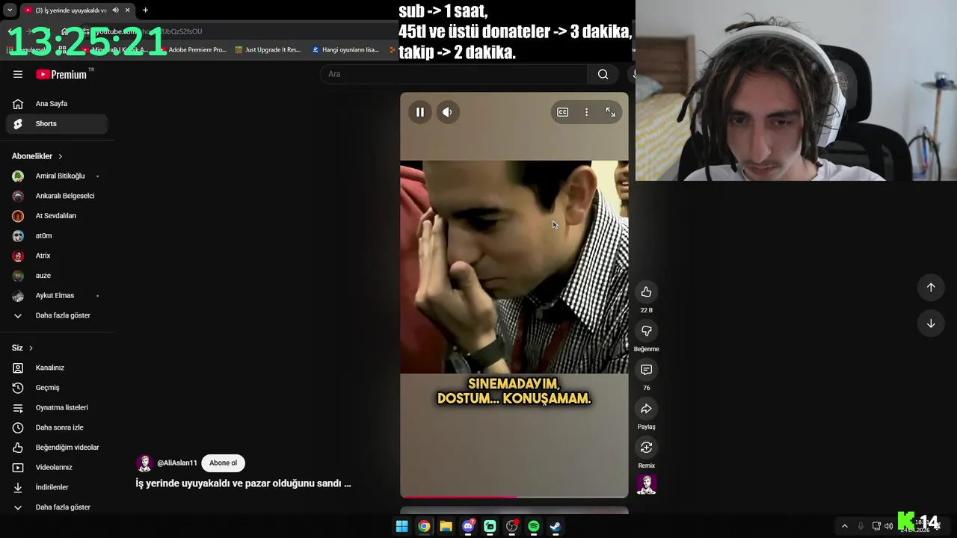Expand subscriptions with Daha fazla göster
The height and width of the screenshot is (538, 957).
(x=57, y=315)
